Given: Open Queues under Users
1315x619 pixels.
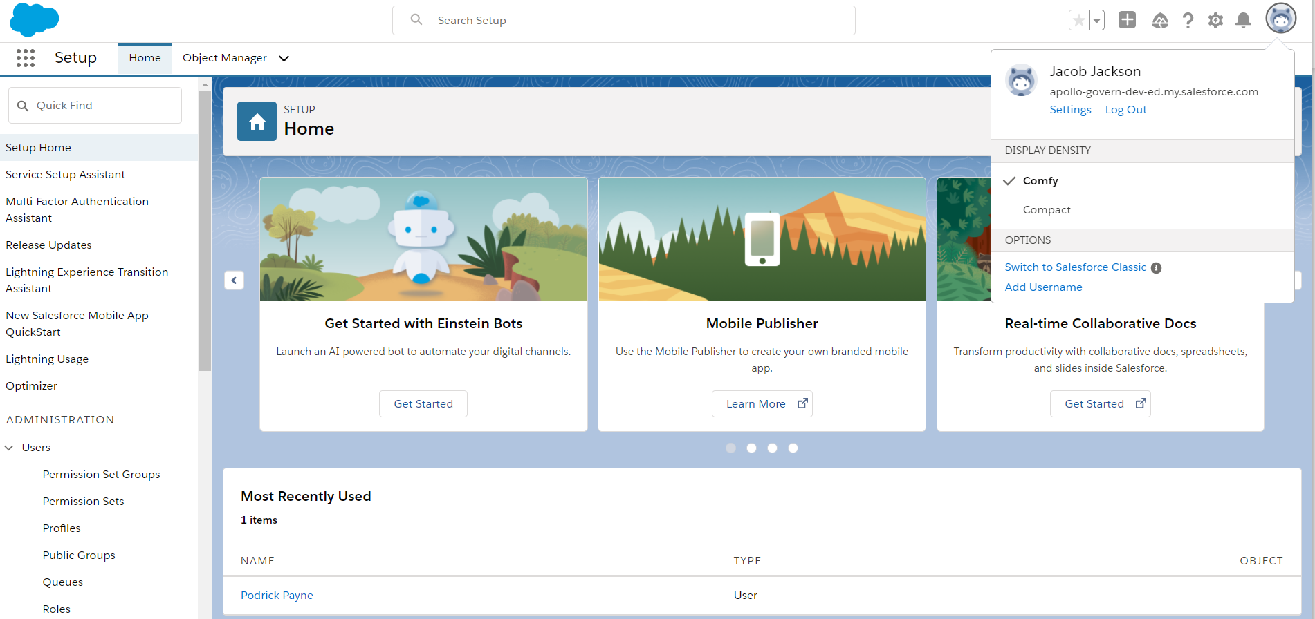Looking at the screenshot, I should click(62, 582).
